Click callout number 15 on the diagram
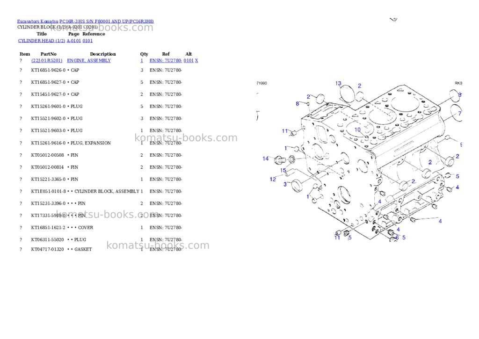This screenshot has height=339, width=479. [x=283, y=170]
